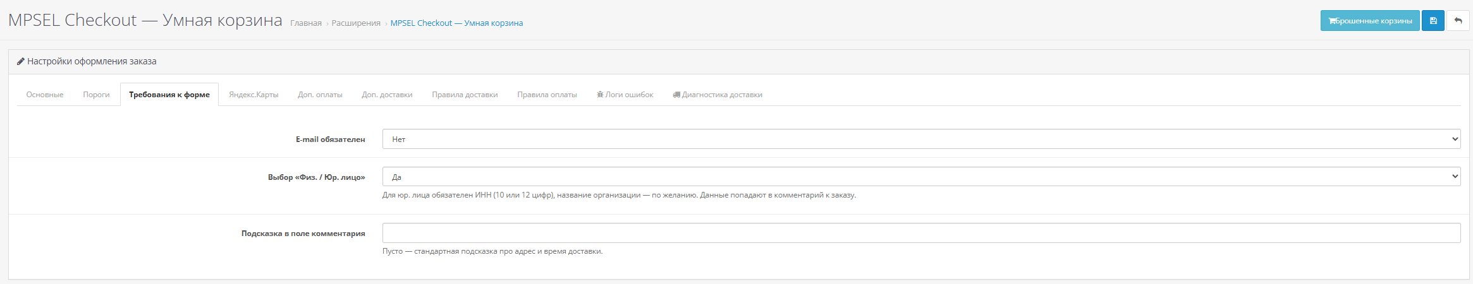Screen dimensions: 1473x284
Task: Click the save floppy disk icon button
Action: pos(1433,21)
